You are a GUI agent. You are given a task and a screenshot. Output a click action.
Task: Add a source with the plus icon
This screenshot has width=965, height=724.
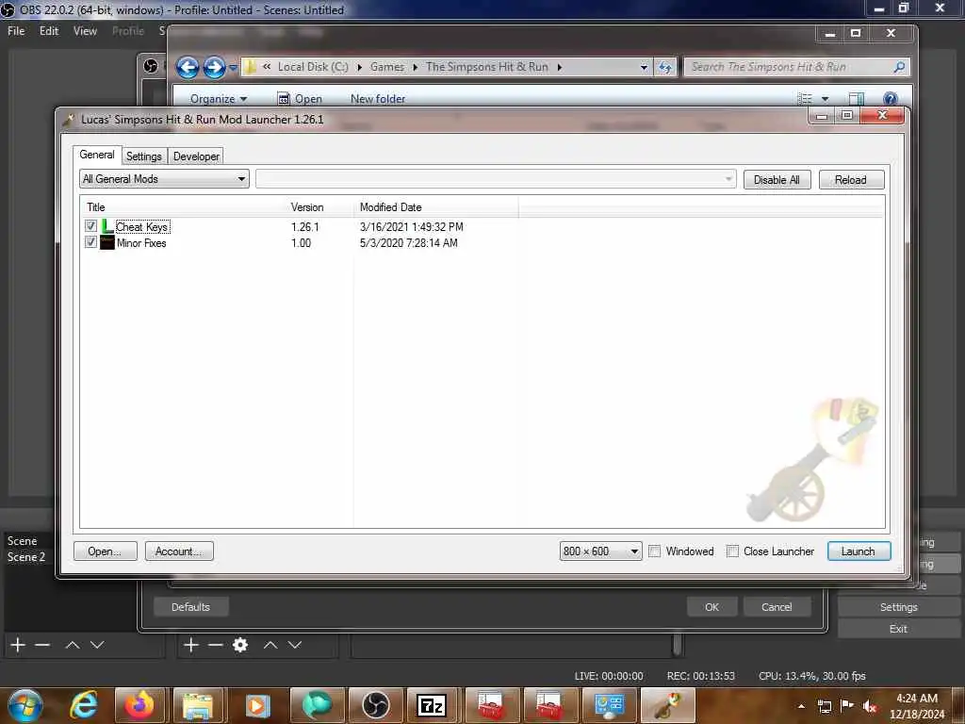191,645
